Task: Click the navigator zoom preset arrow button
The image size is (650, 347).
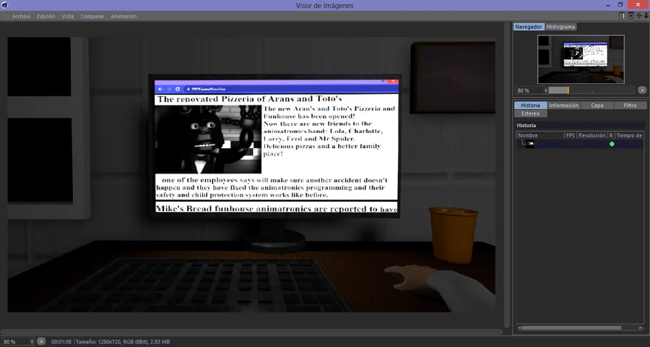Action: click(x=642, y=90)
